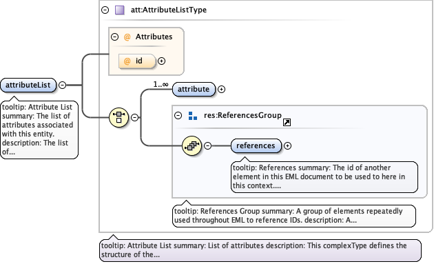The width and height of the screenshot is (434, 264).
Task: Click the blue group icon beside res:ReferencesGroup
Action: pyautogui.click(x=193, y=116)
